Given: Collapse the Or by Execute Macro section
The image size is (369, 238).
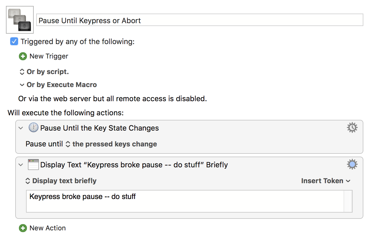Looking at the screenshot, I should (22, 85).
